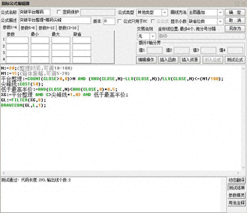This screenshot has height=213, width=247.
Task: Click row 1 最小 value field
Action: point(40,40)
